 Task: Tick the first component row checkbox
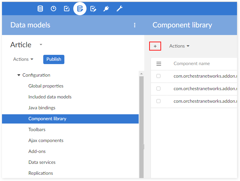click(158, 76)
